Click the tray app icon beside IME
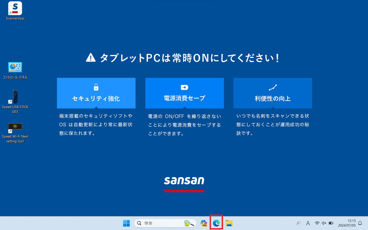Image resolution: width=368 pixels, height=230 pixels. click(299, 223)
